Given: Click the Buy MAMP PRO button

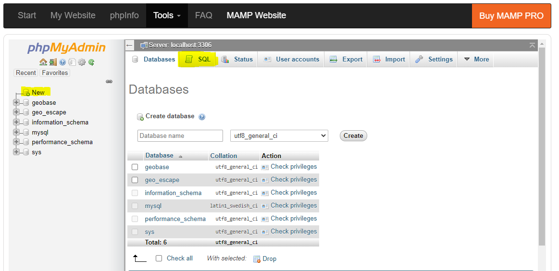Looking at the screenshot, I should 511,16.
